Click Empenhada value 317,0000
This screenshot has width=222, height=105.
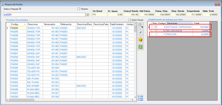click(194, 15)
